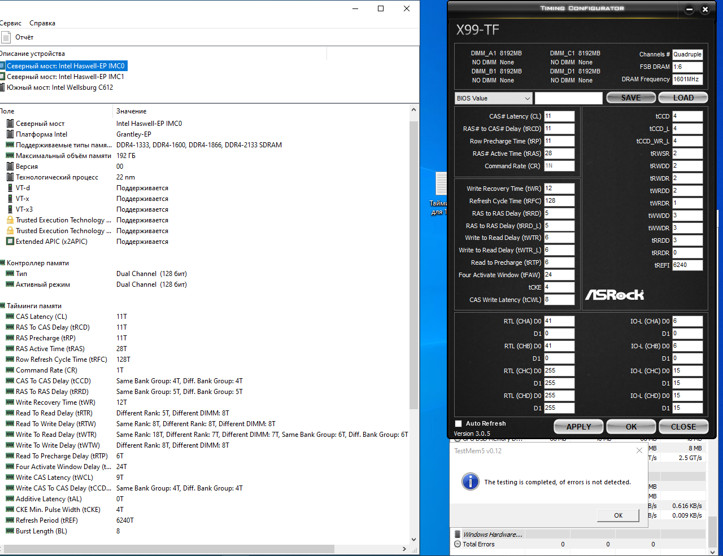723x556 pixels.
Task: Click the icon beside Активный режим
Action: pyautogui.click(x=10, y=284)
